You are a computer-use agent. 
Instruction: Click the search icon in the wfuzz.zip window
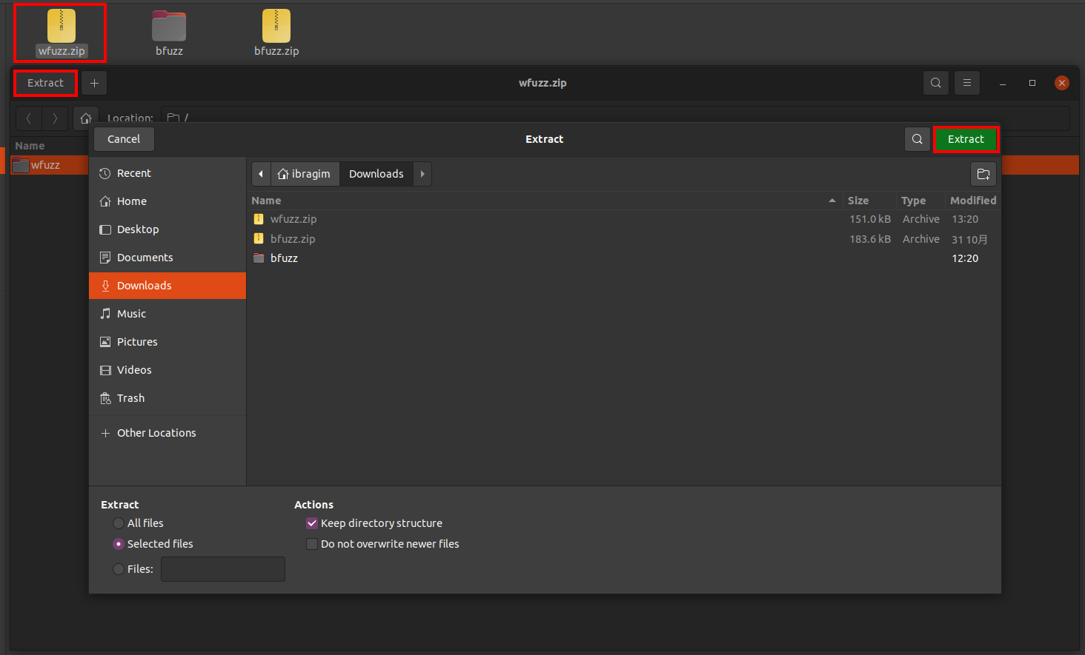[x=936, y=83]
